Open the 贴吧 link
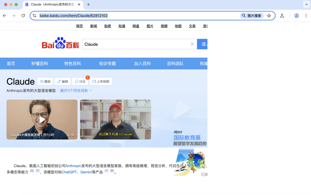The height and width of the screenshot is (195, 311). [x=108, y=26]
